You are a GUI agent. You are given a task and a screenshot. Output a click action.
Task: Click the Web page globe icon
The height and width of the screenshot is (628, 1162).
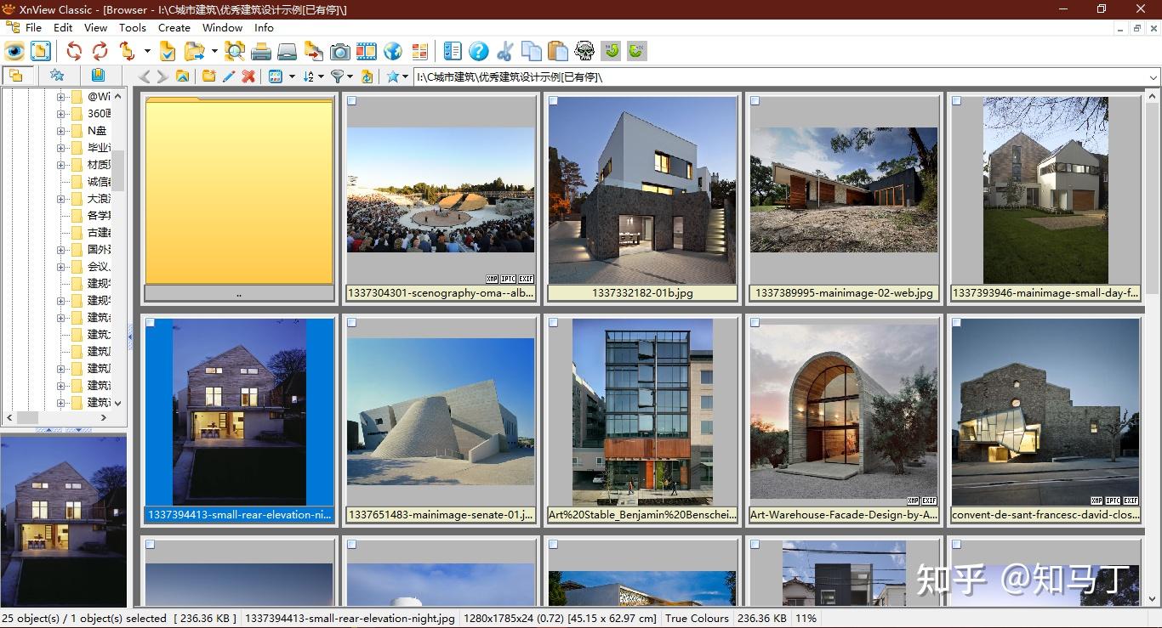(393, 51)
